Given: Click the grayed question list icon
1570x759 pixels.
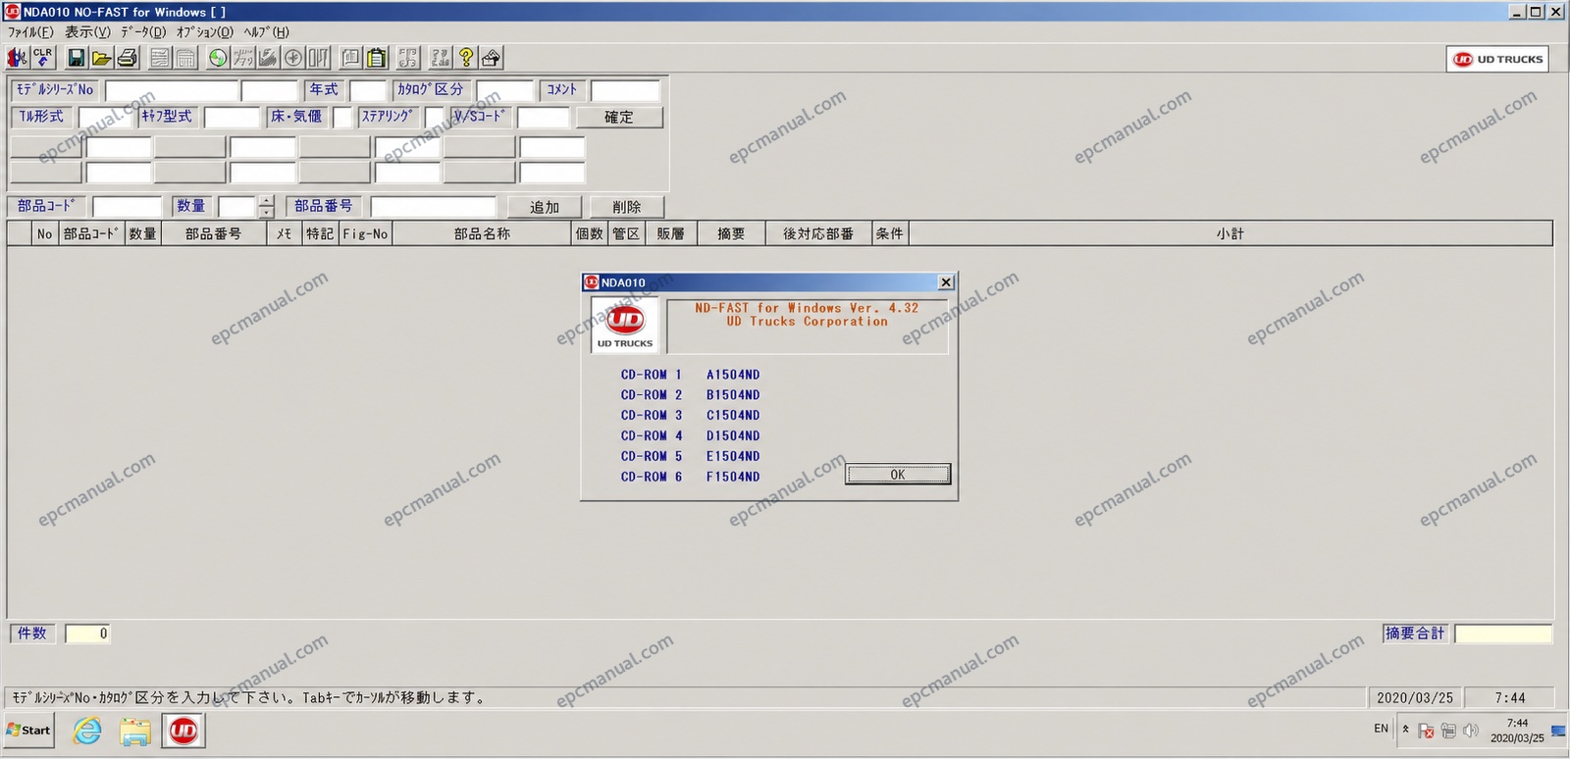Looking at the screenshot, I should tap(442, 58).
